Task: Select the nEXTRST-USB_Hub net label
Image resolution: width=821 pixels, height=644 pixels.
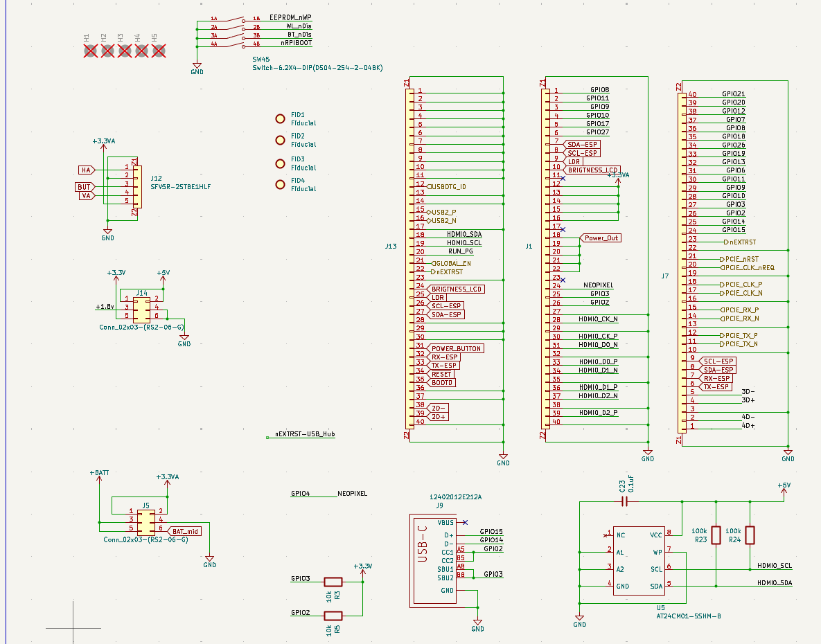Action: [x=305, y=434]
